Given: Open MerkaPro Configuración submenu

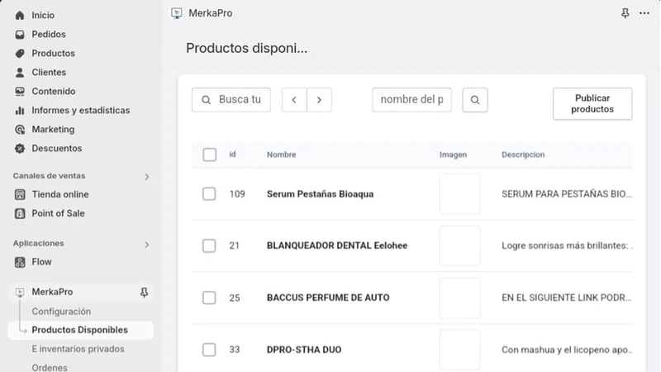Looking at the screenshot, I should click(61, 312).
